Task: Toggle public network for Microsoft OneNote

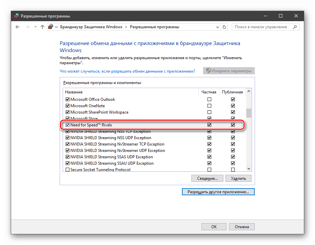Action: (x=233, y=106)
